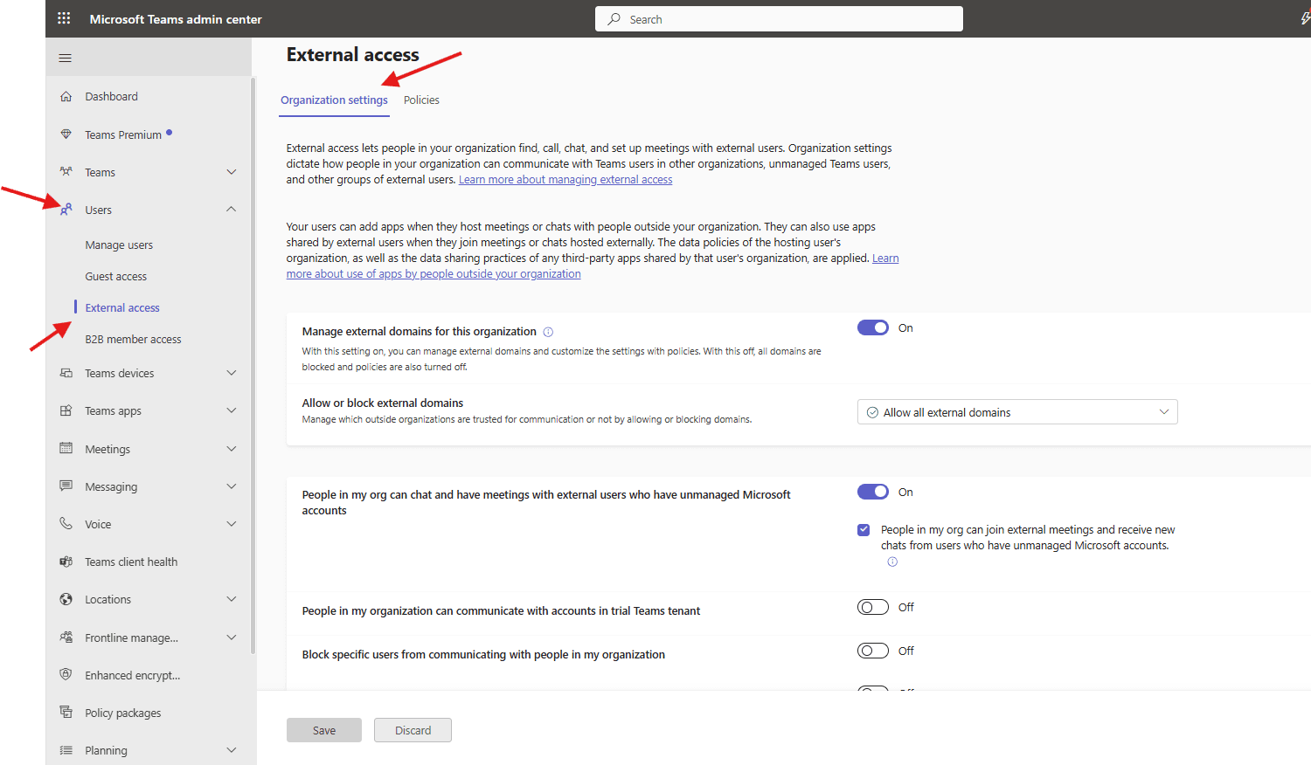Open the Locations globe icon
1311x765 pixels.
point(66,599)
